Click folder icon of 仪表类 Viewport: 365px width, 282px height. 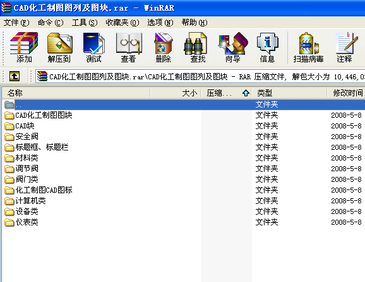point(9,222)
